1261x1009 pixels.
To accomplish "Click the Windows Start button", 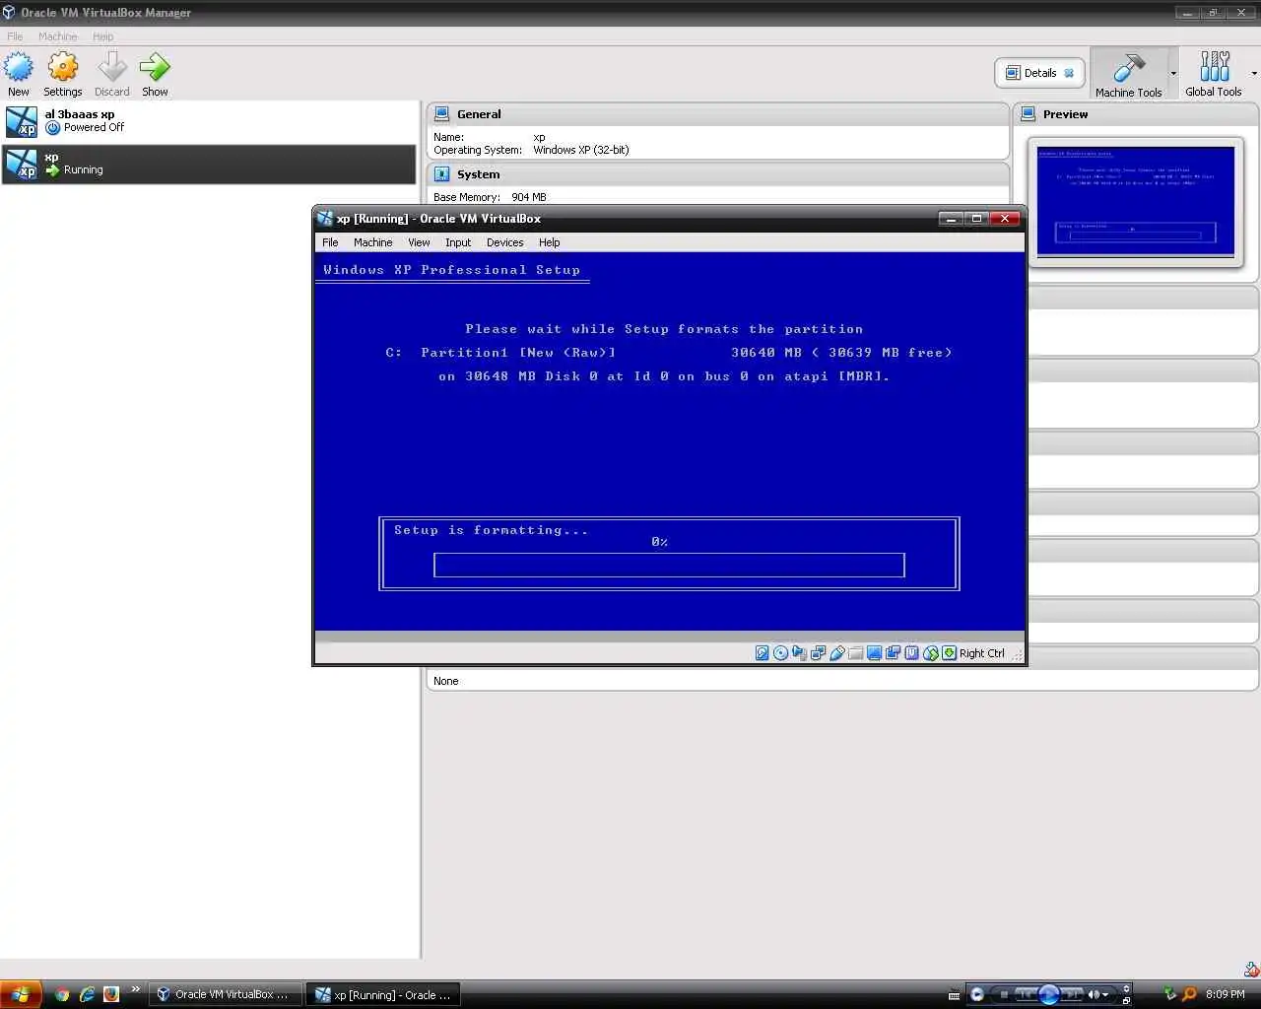I will click(21, 994).
